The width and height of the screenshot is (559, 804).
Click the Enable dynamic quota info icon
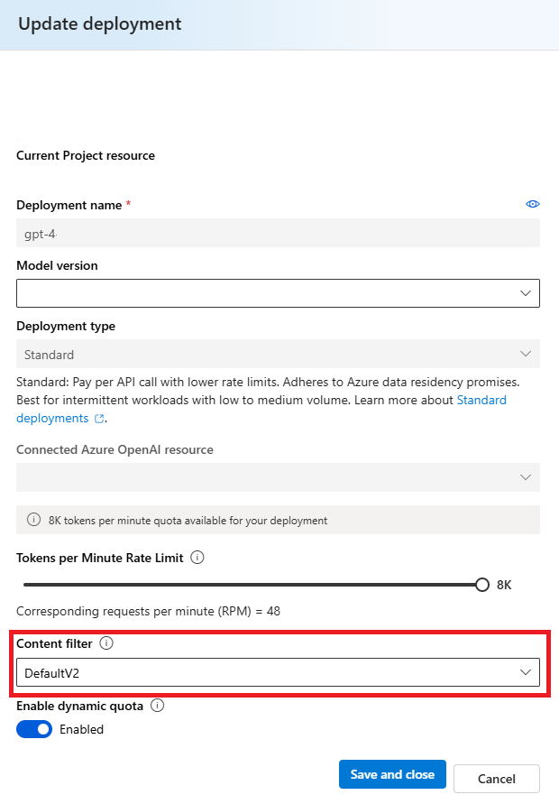[157, 706]
